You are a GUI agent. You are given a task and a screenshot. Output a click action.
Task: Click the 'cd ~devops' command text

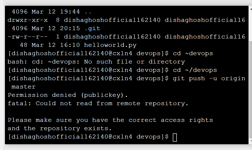tap(193, 53)
